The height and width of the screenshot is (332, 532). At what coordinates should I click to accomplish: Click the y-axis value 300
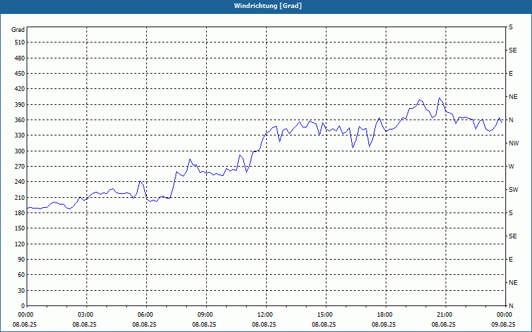(20, 151)
